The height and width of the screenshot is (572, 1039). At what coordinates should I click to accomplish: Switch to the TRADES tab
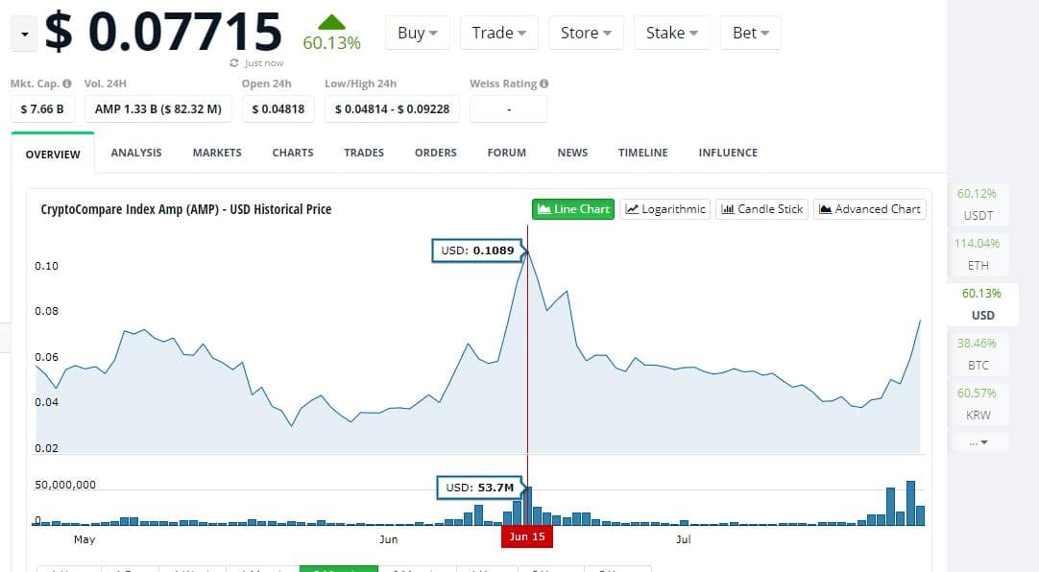pos(364,153)
